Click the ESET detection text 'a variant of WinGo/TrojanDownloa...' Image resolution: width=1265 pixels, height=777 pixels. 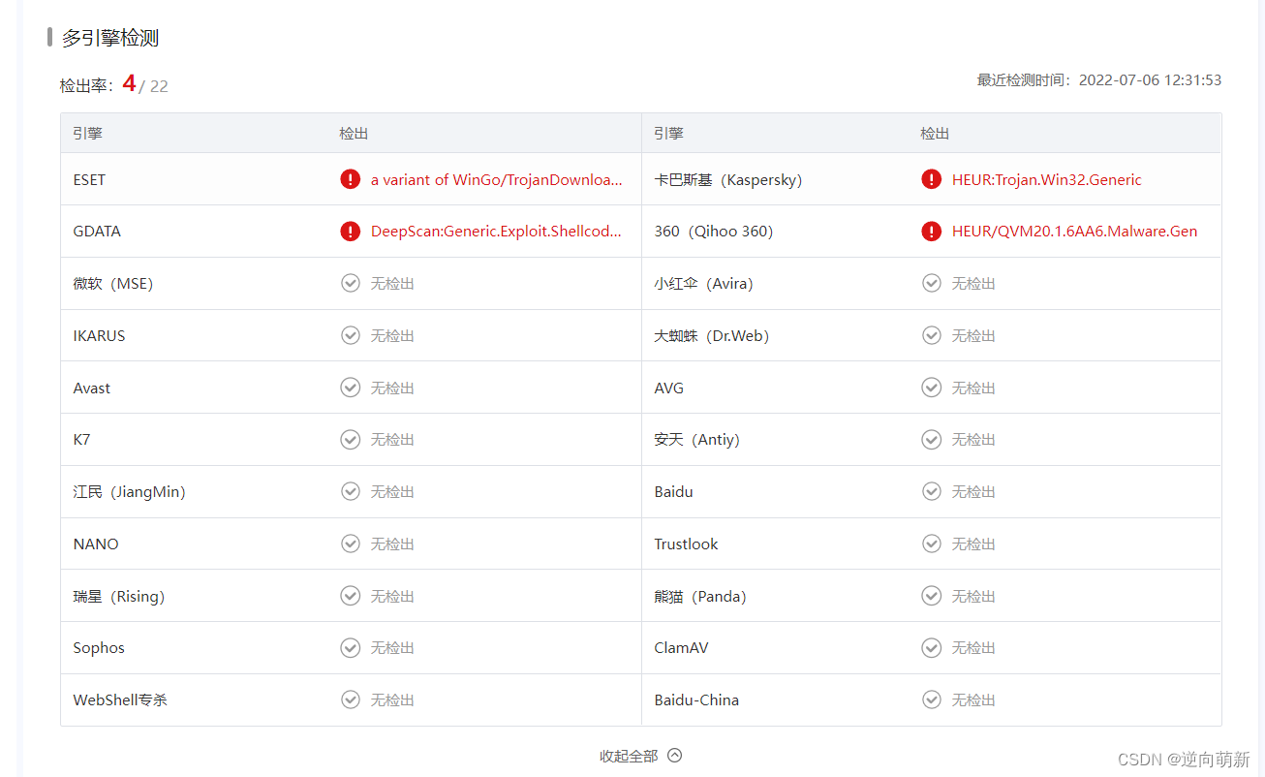point(497,179)
